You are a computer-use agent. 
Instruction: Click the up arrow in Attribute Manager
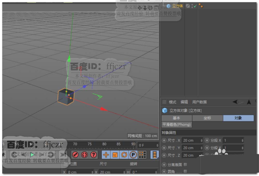tap(249, 102)
